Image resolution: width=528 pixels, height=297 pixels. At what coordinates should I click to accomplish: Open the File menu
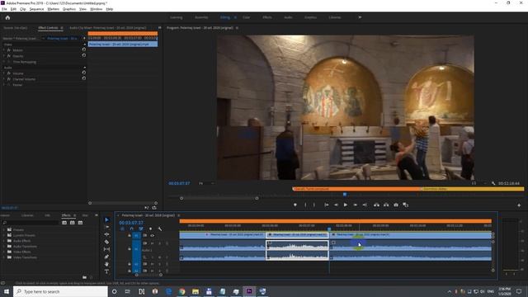tap(4, 9)
